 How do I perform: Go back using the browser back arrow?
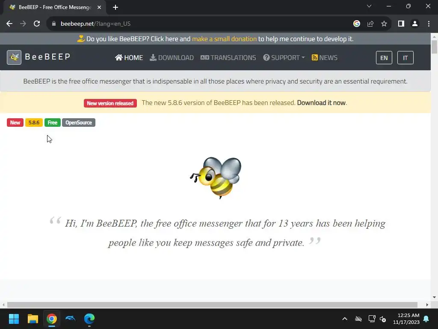tap(9, 24)
